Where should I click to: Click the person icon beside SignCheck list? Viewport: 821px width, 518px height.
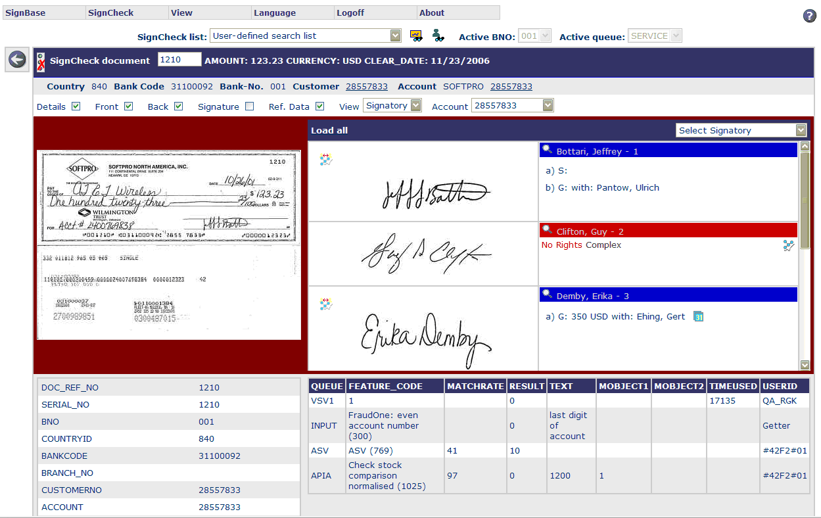click(438, 35)
